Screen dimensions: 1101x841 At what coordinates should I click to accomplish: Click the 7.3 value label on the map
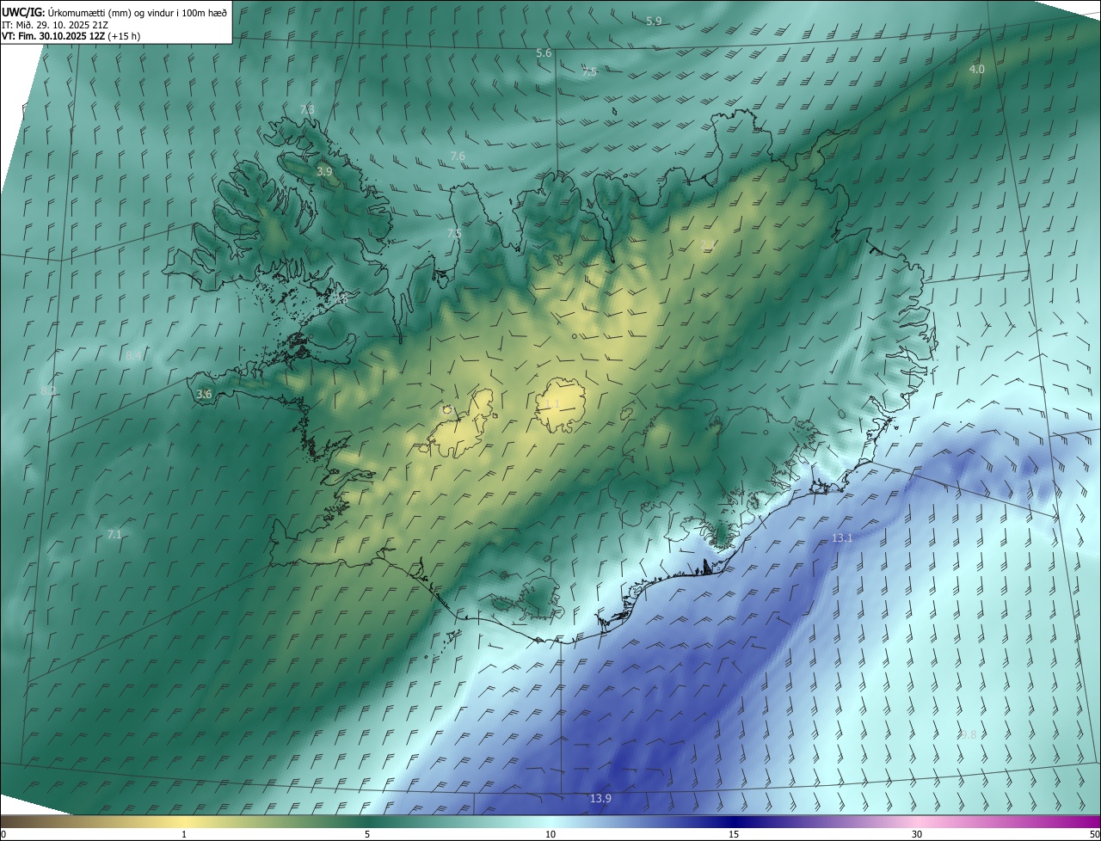(x=307, y=109)
